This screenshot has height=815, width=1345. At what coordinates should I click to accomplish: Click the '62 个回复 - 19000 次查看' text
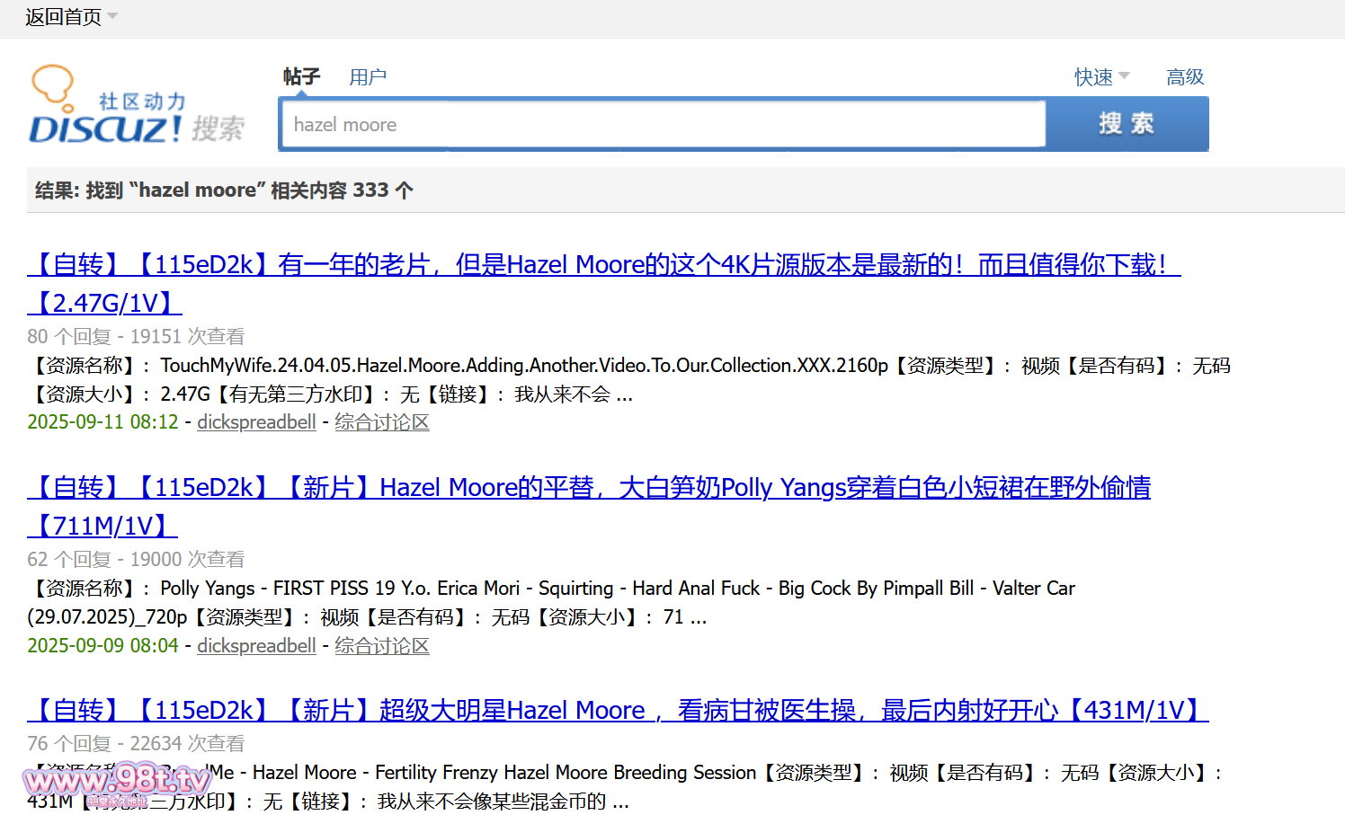[x=136, y=559]
